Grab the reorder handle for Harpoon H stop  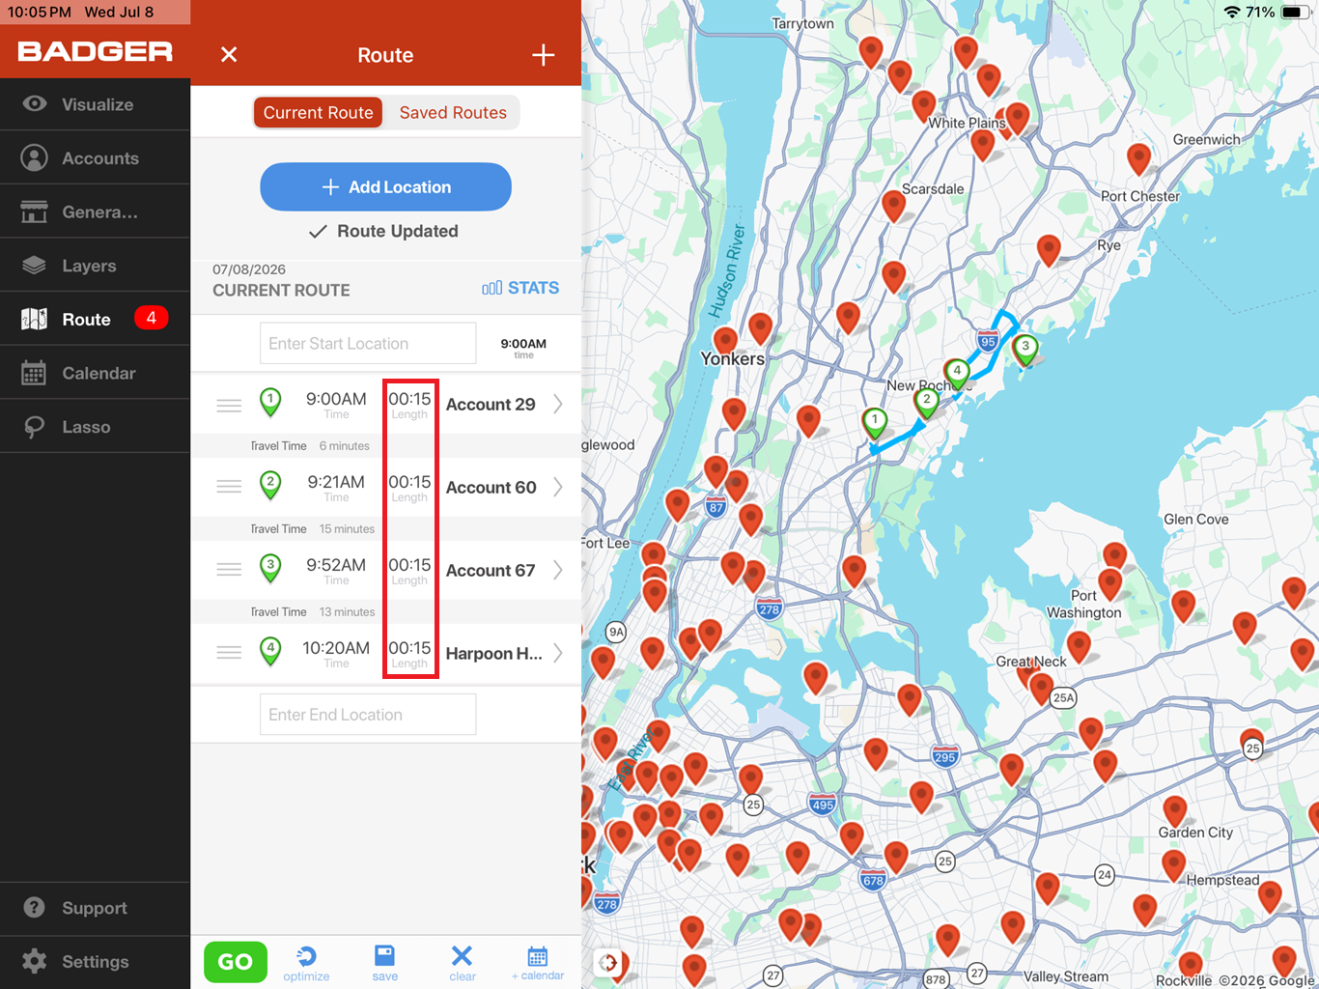[x=229, y=653]
